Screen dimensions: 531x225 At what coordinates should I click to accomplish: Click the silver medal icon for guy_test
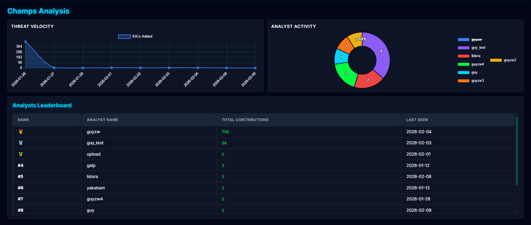point(21,143)
